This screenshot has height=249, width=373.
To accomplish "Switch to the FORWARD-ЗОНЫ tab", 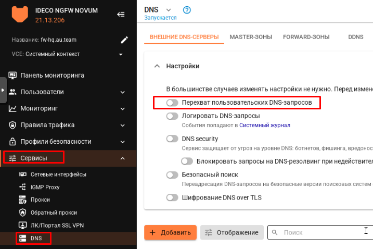I will [306, 37].
